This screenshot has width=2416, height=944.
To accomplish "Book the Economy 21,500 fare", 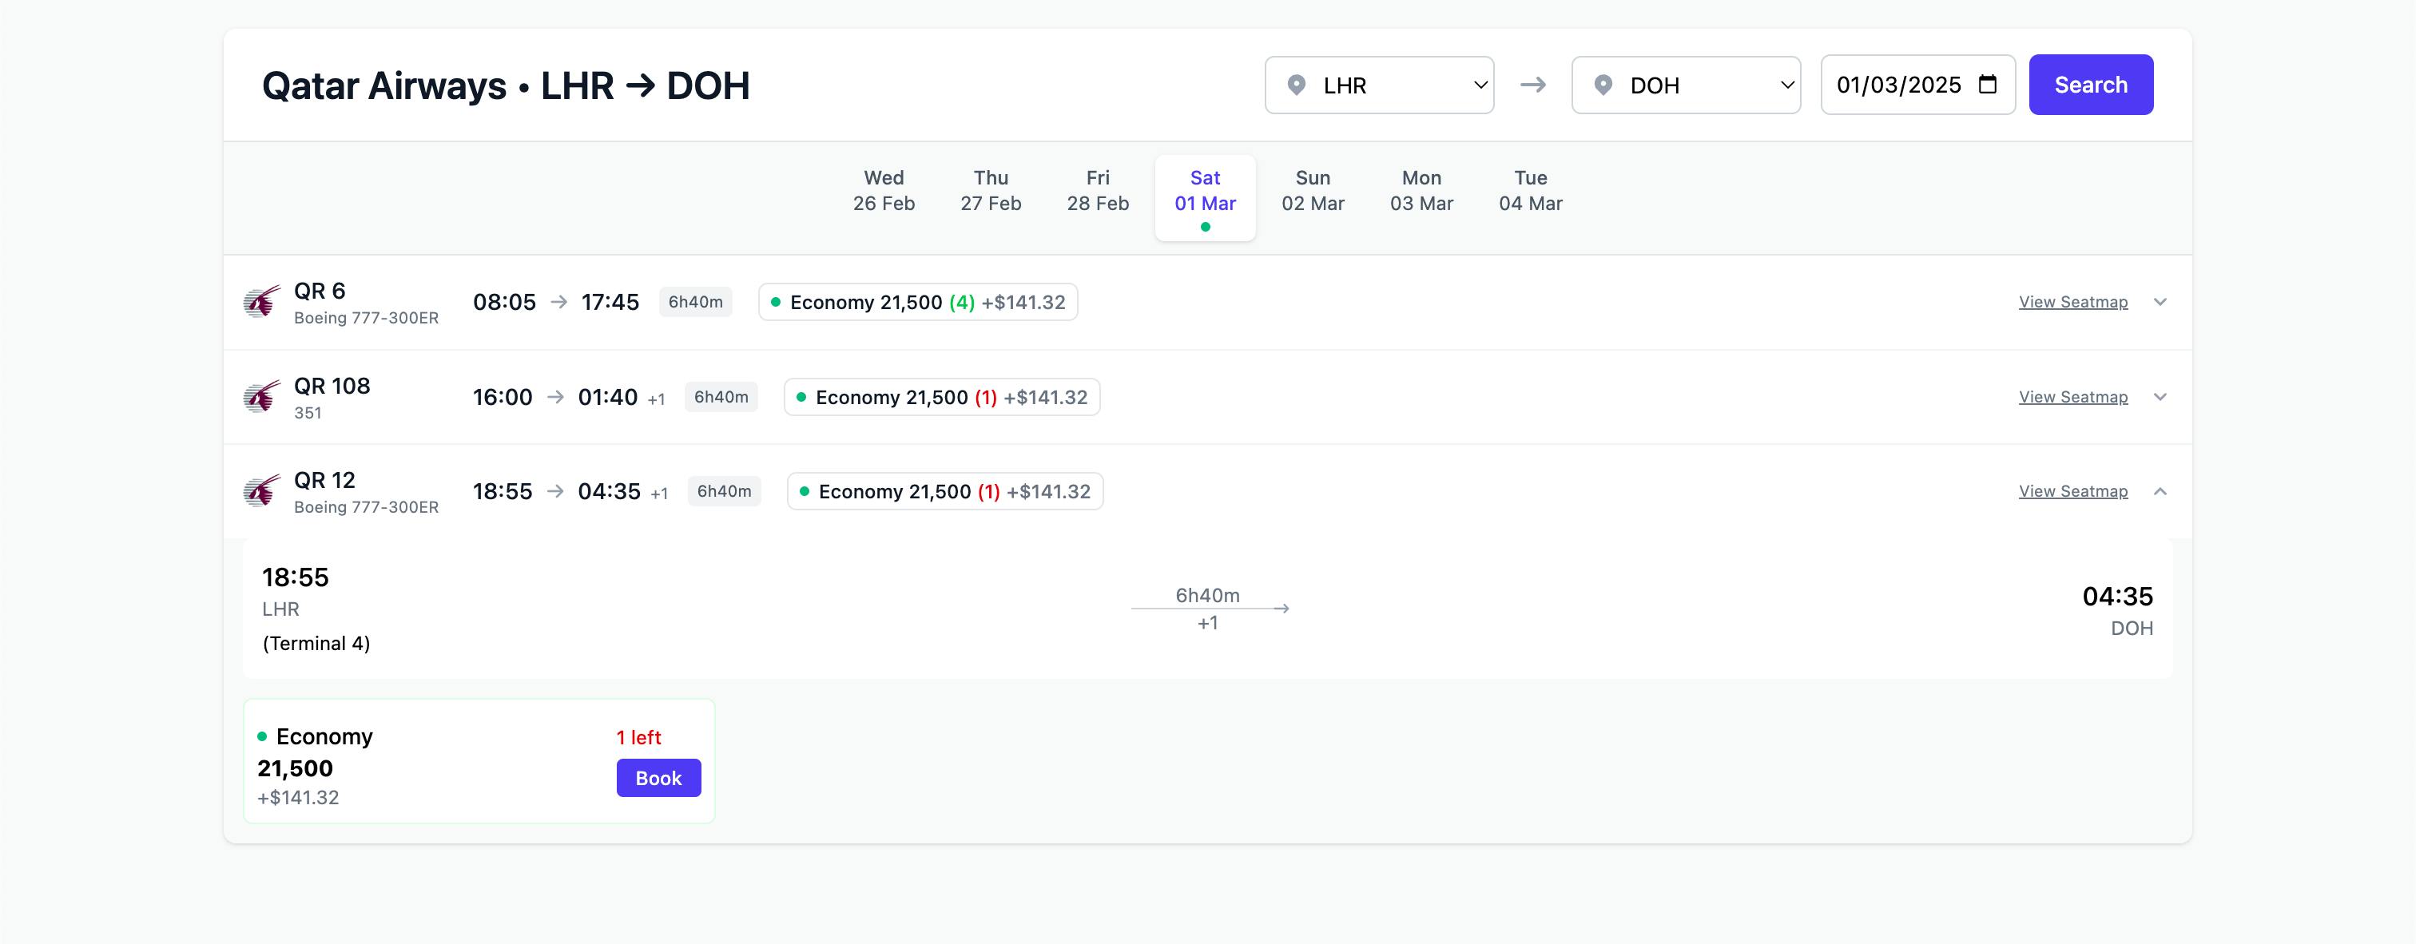I will point(658,778).
